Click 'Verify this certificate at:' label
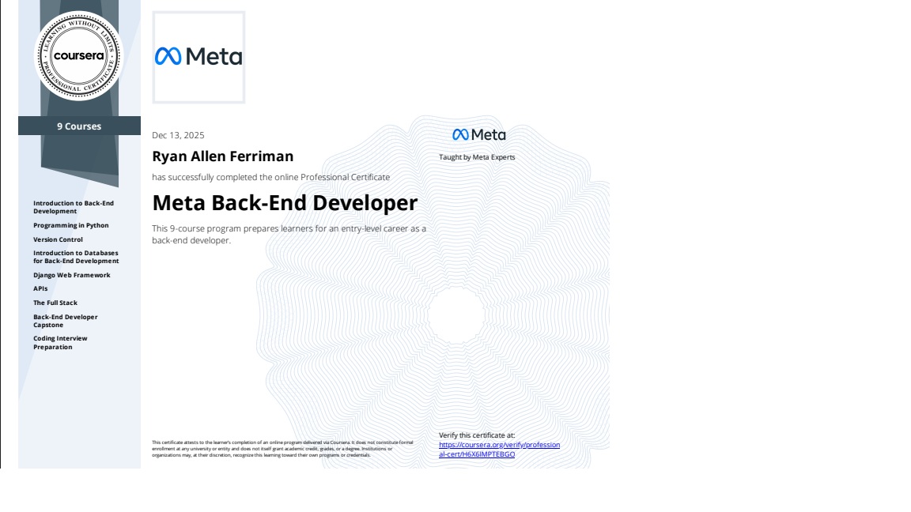 [476, 435]
